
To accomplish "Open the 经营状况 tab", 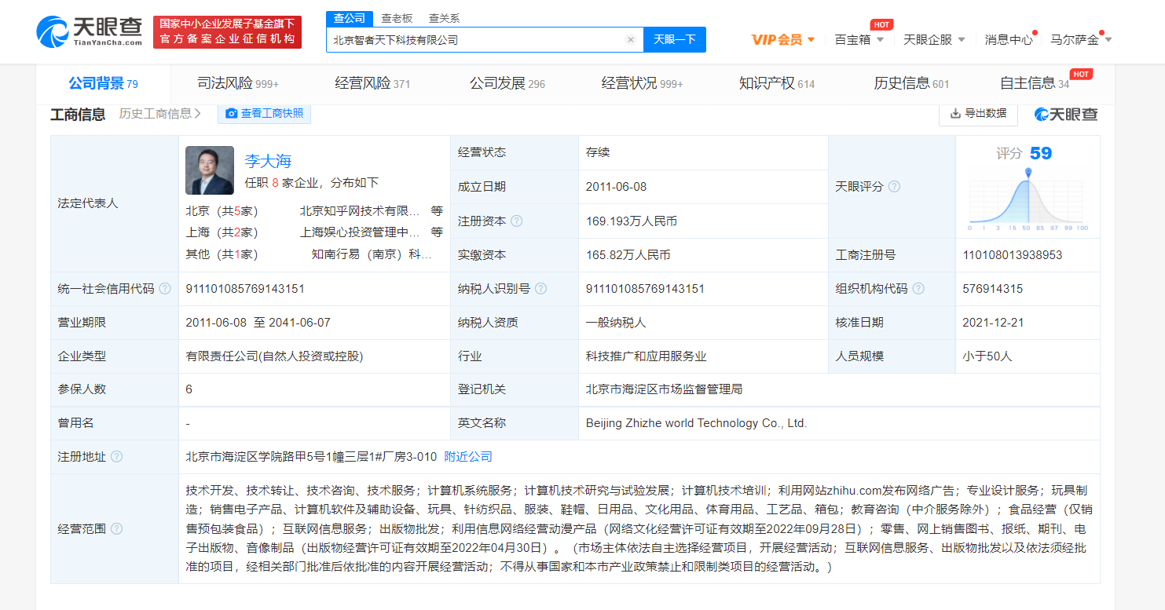I will pyautogui.click(x=642, y=83).
